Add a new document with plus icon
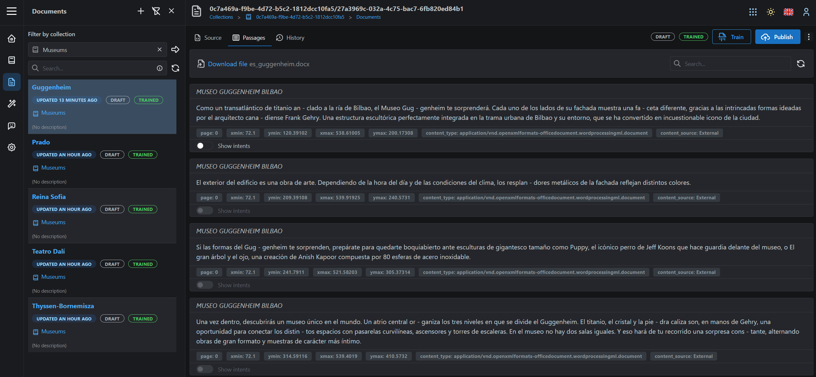Screen dimensions: 816x377 141,11
